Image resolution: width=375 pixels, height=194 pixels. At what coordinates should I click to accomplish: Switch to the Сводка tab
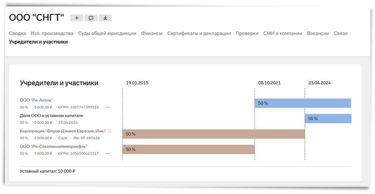click(17, 33)
